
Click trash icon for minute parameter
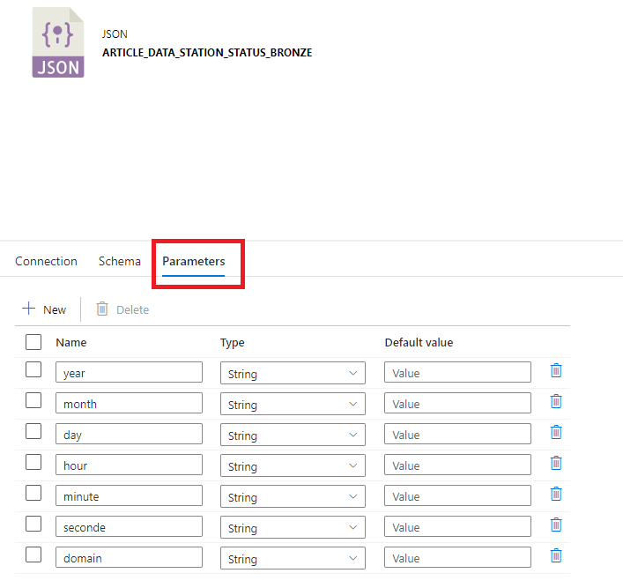pyautogui.click(x=556, y=495)
